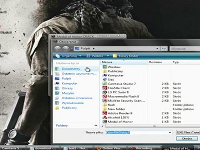
Task: Click the 2 KB size for FileZilla Client
Action: pyautogui.click(x=165, y=88)
